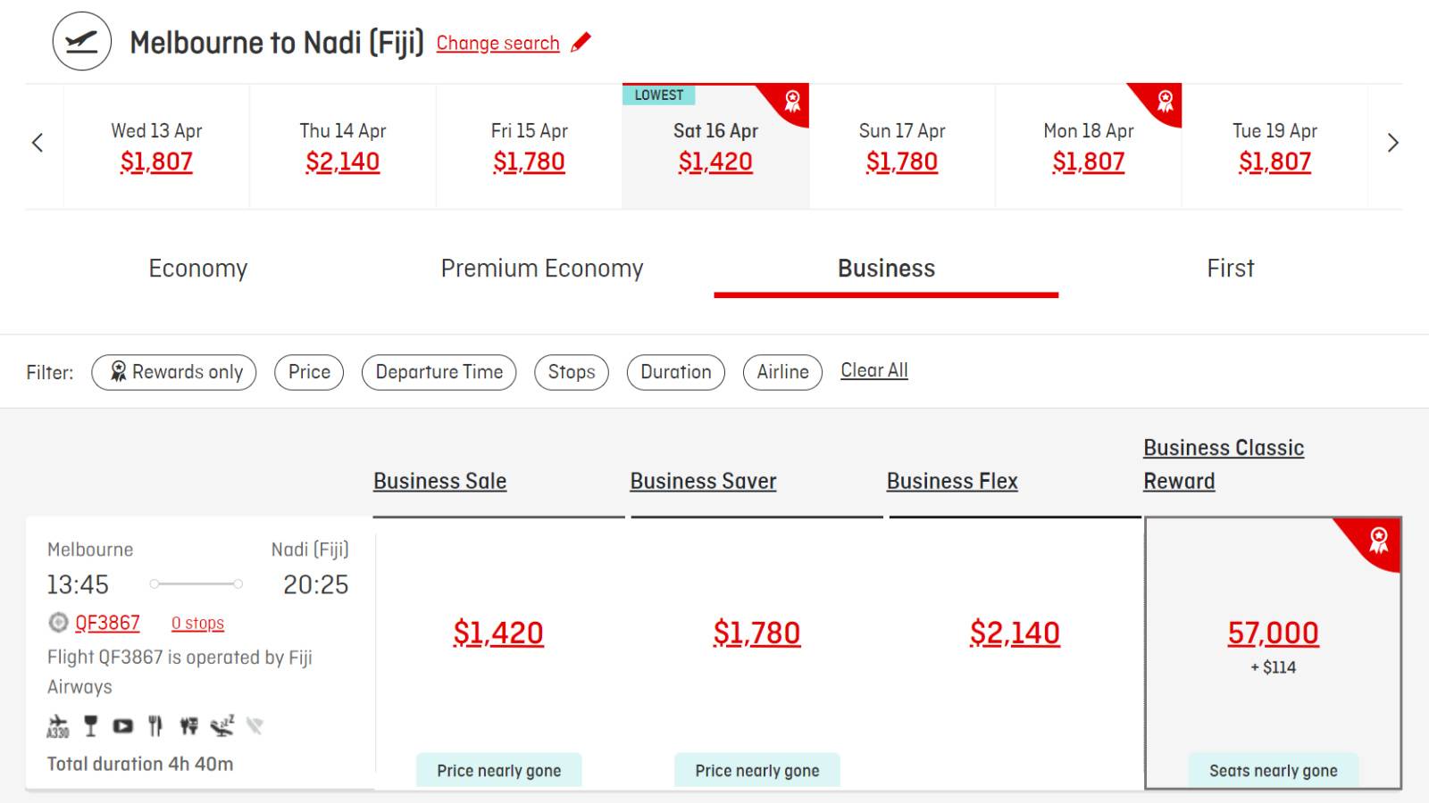Open the QF3867 flight details link
The height and width of the screenshot is (803, 1429).
(x=107, y=623)
